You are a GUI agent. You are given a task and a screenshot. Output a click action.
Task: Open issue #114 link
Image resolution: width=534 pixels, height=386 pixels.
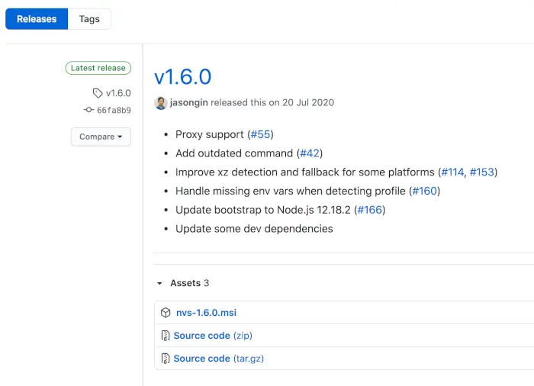point(452,172)
